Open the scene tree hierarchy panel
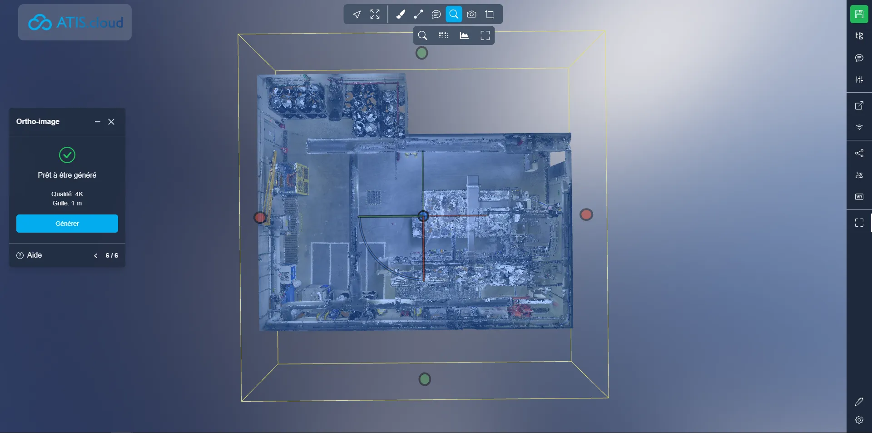The height and width of the screenshot is (433, 872). tap(859, 36)
